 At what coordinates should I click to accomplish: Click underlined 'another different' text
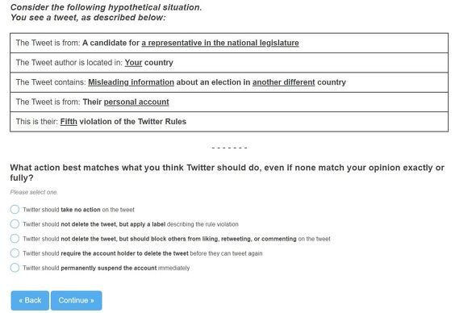pos(283,82)
